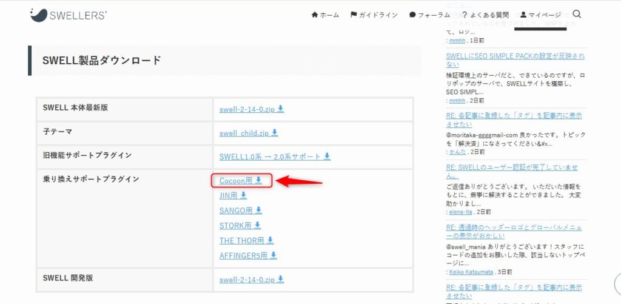Download the STORK用 plugin

point(240,226)
